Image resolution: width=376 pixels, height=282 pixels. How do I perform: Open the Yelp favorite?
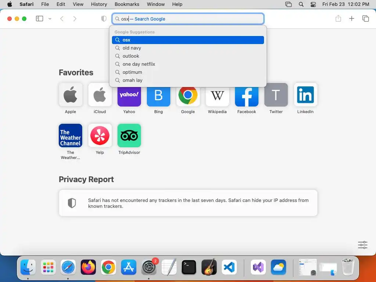[100, 135]
